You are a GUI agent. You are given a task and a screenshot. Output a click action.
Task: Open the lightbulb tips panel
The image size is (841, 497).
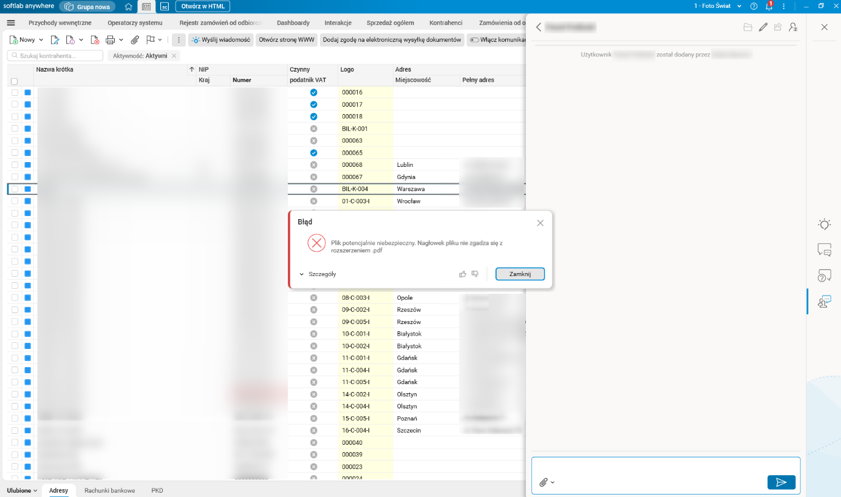click(x=824, y=225)
